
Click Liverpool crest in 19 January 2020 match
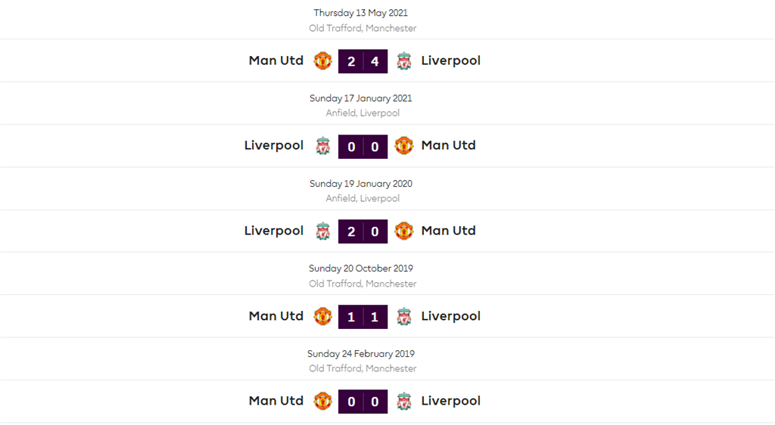click(x=323, y=231)
